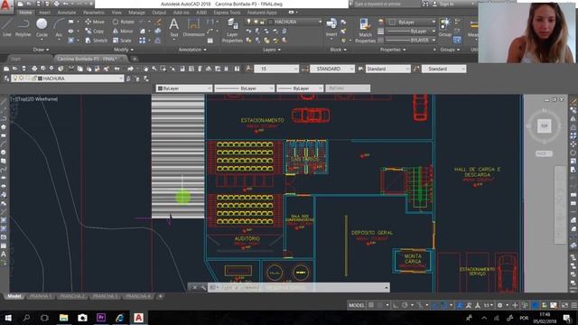578x325 pixels.
Task: Open the ribbon ByLayer color dropdown
Action: pos(411,22)
